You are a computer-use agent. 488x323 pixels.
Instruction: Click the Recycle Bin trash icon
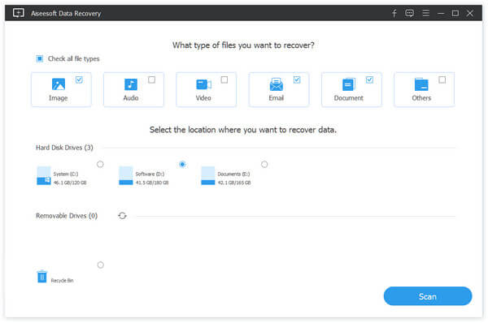(42, 276)
